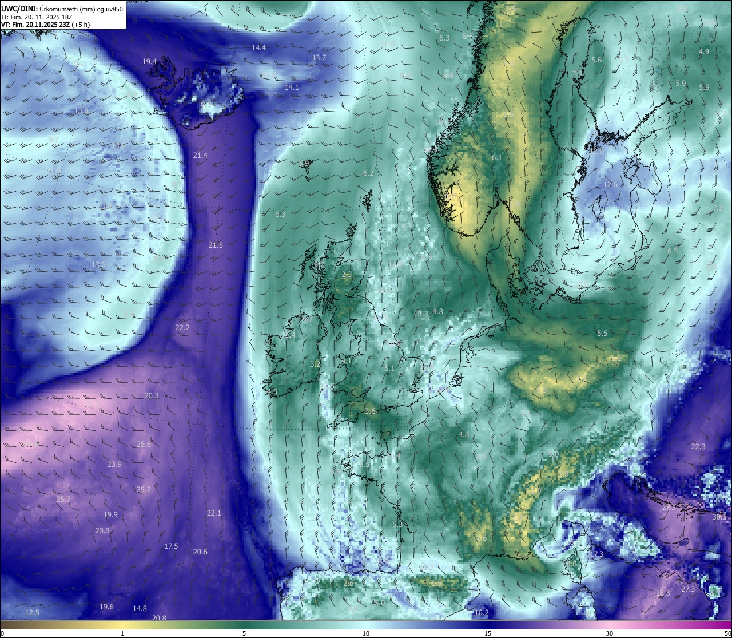Click the 12.6 value over the Baltic
This screenshot has width=732, height=638.
610,184
